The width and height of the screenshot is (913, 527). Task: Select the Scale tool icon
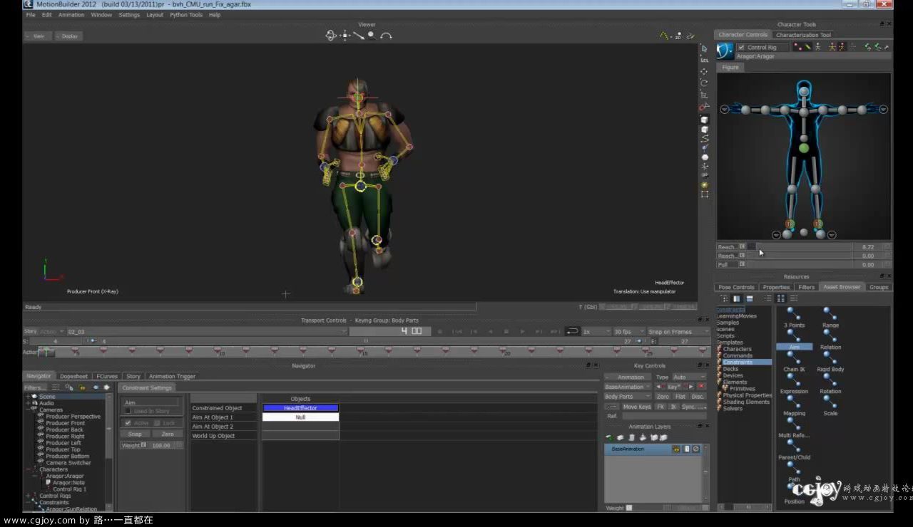tap(705, 94)
